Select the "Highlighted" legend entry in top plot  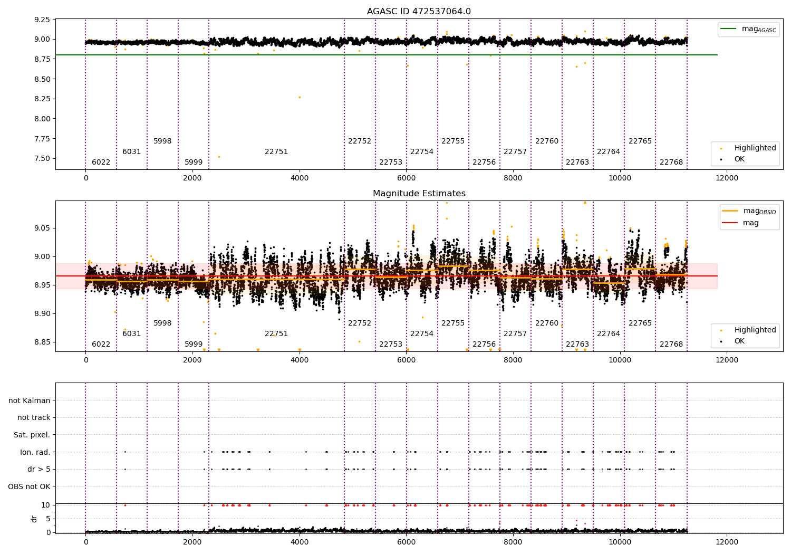coord(749,148)
